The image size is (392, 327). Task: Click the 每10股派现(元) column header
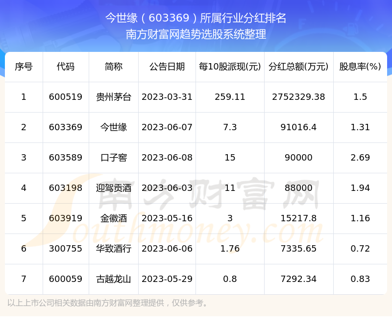click(230, 67)
